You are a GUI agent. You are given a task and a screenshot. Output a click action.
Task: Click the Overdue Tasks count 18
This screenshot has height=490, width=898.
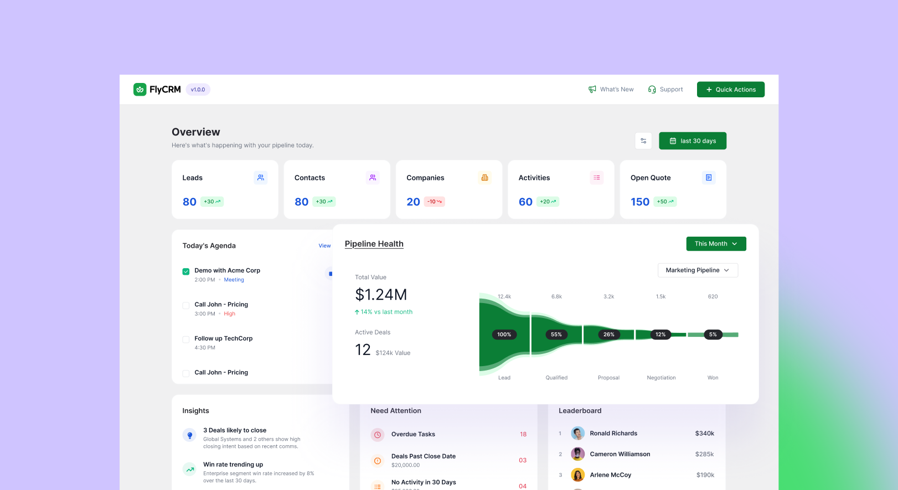(523, 435)
